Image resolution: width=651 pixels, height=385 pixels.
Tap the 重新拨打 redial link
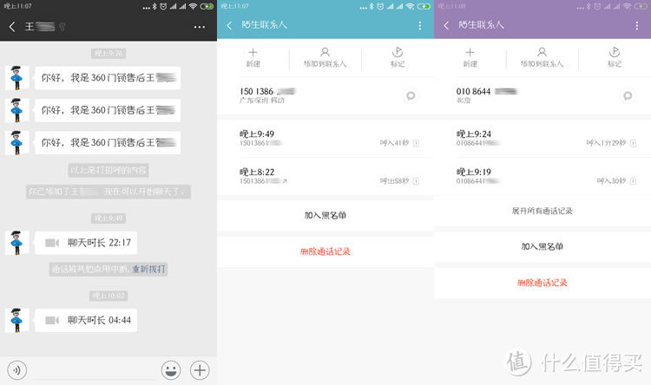(148, 270)
